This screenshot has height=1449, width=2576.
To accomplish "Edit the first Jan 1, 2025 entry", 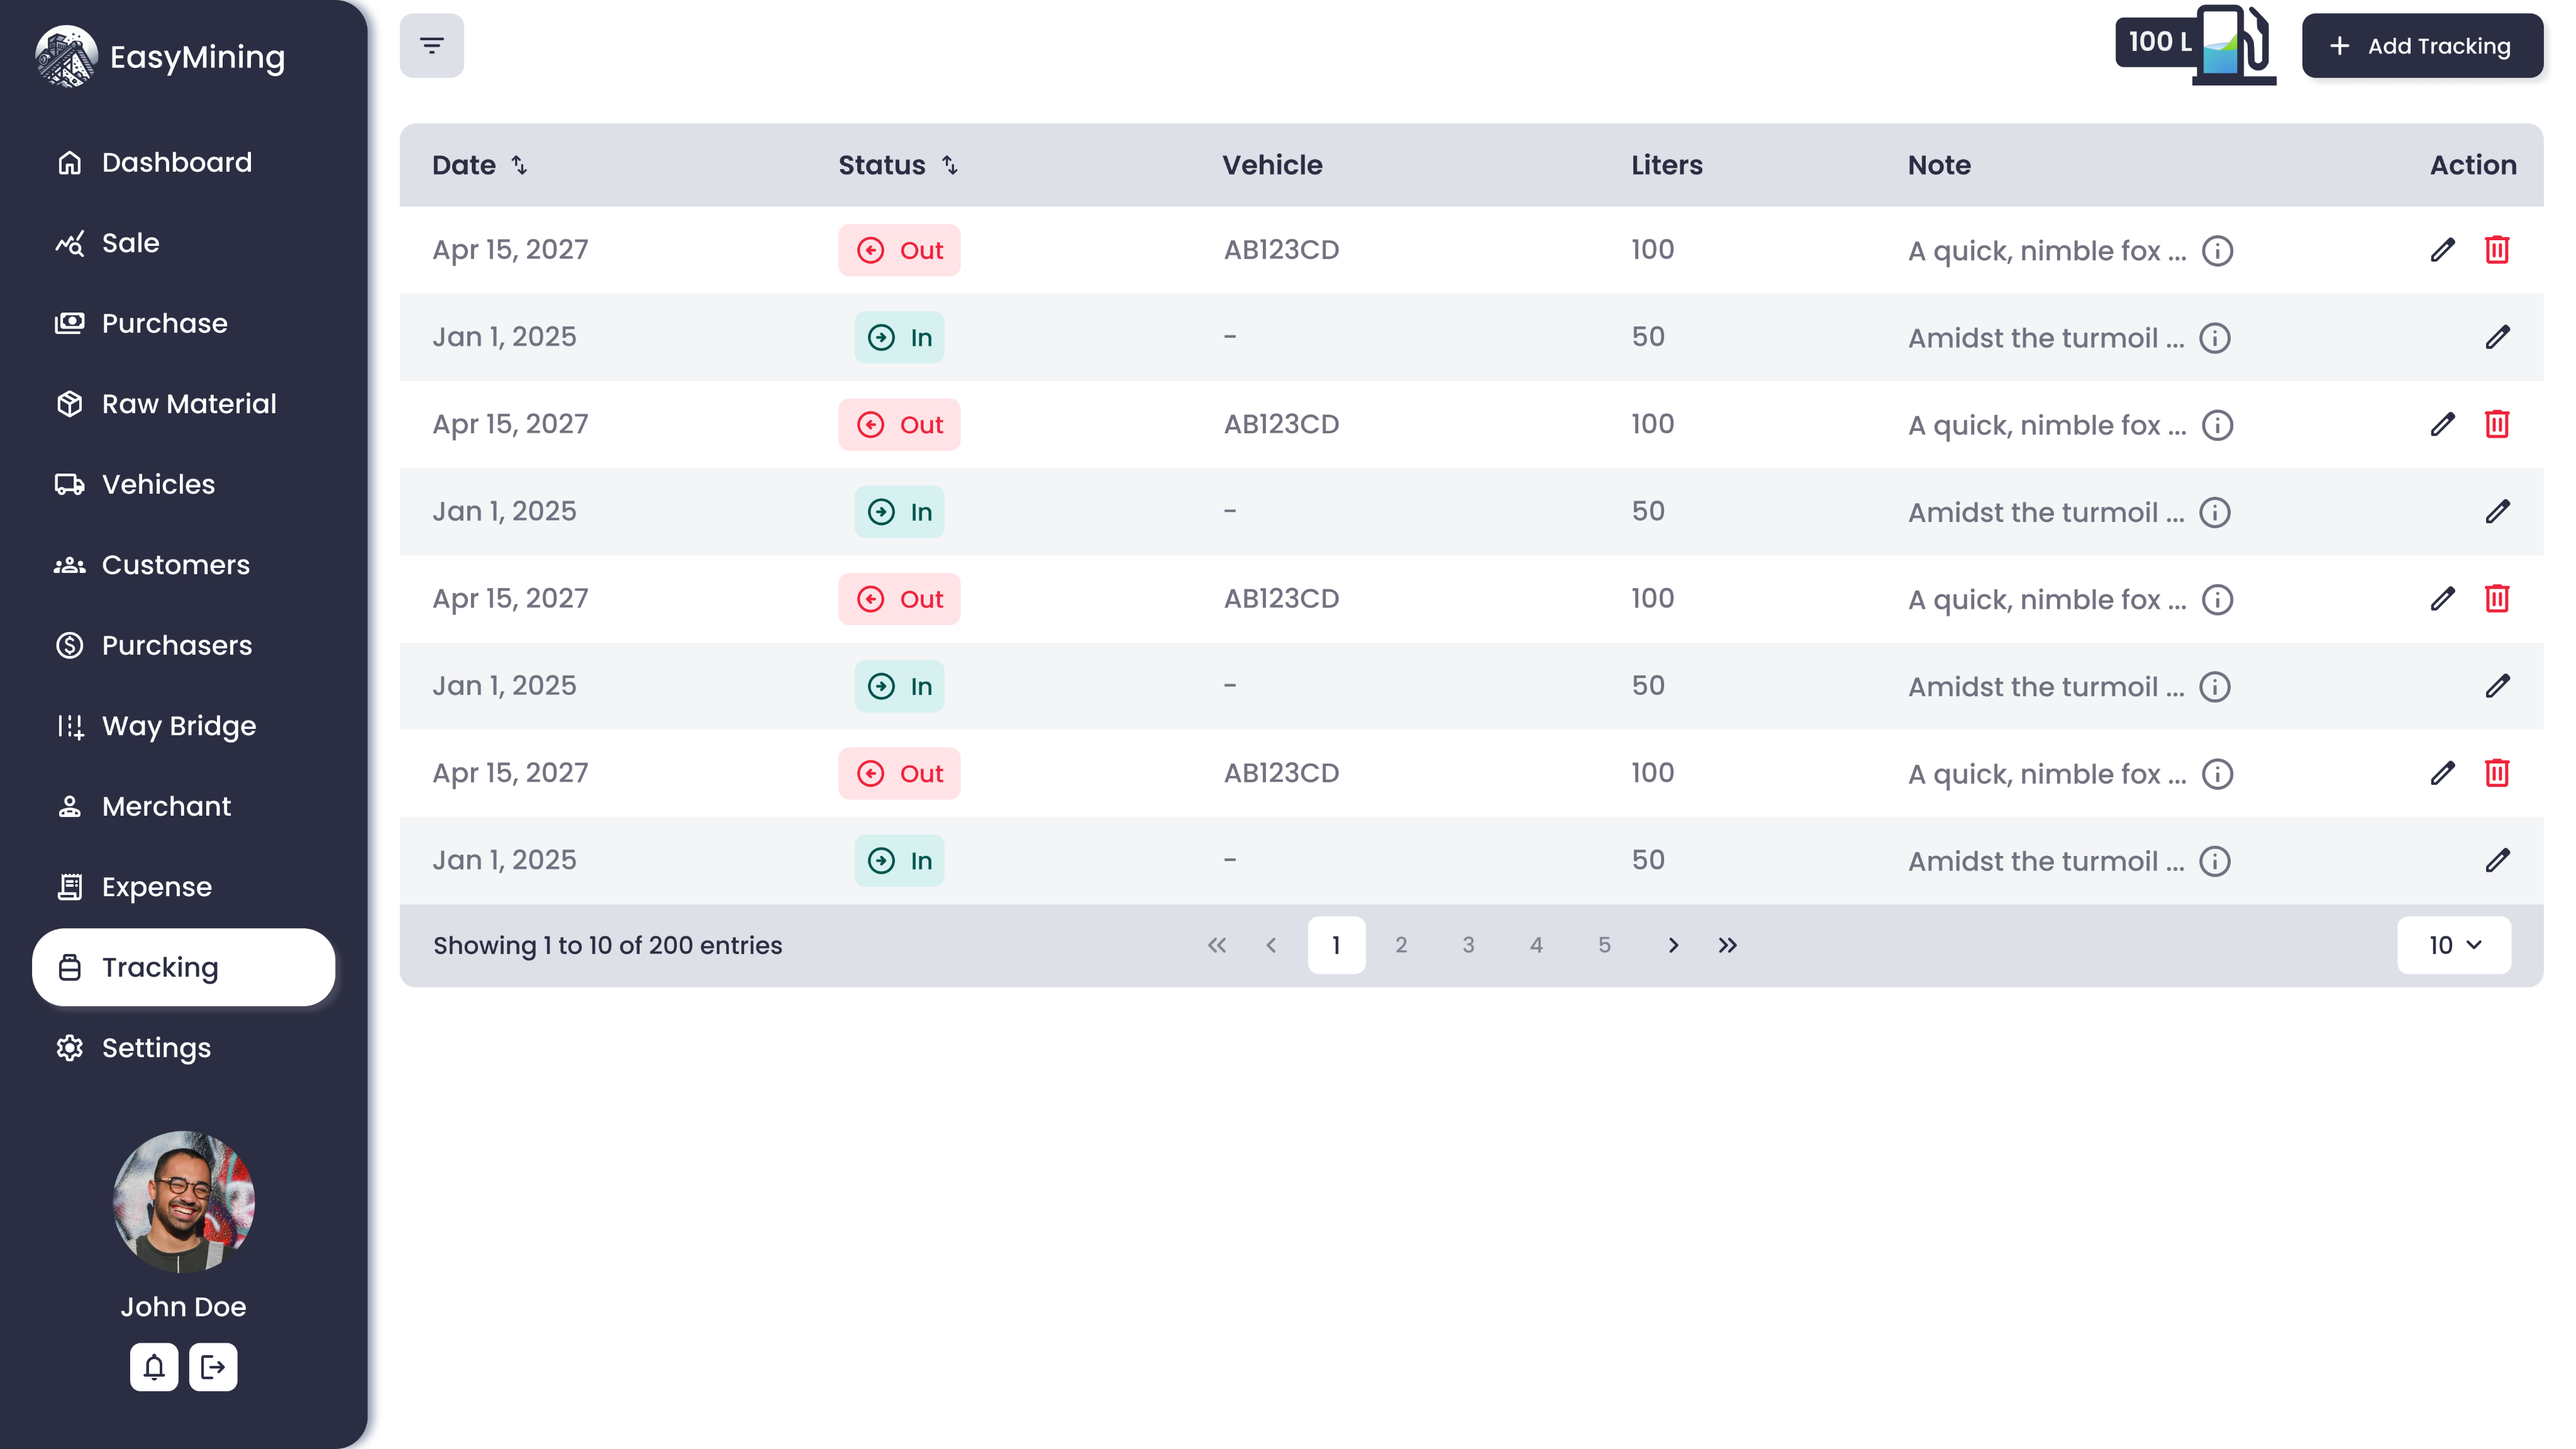I will [2497, 337].
